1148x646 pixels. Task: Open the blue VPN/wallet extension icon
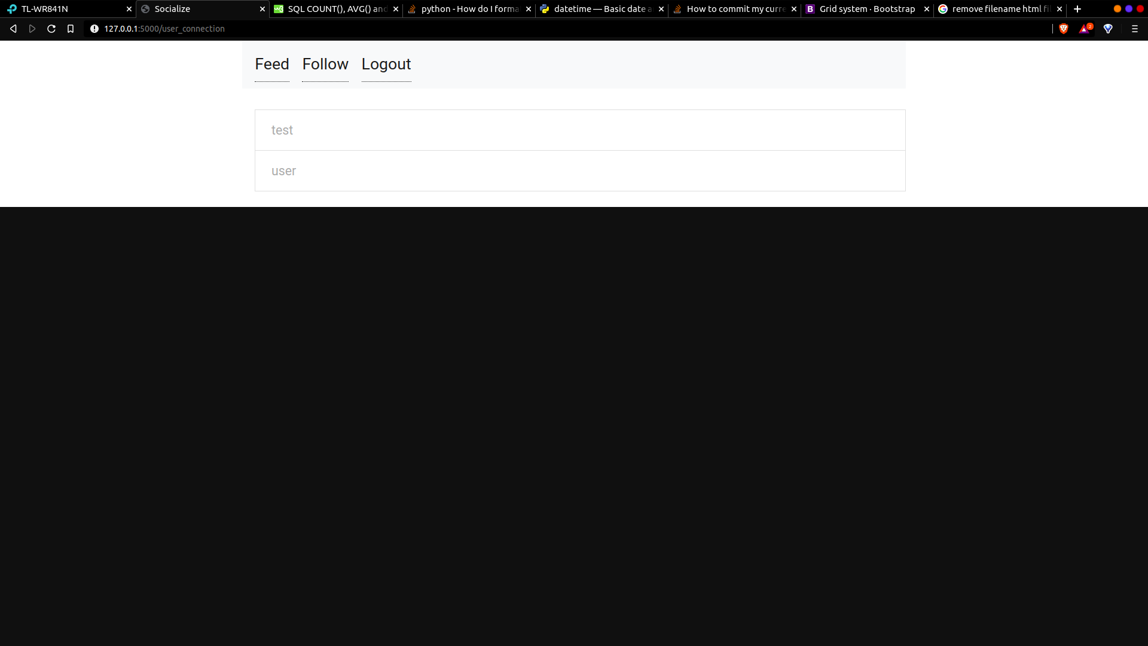tap(1108, 29)
